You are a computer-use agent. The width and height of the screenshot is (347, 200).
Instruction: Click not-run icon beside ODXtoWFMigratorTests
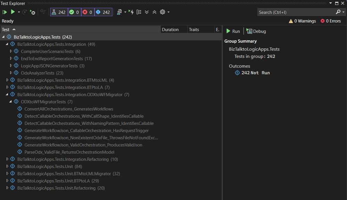click(16, 102)
